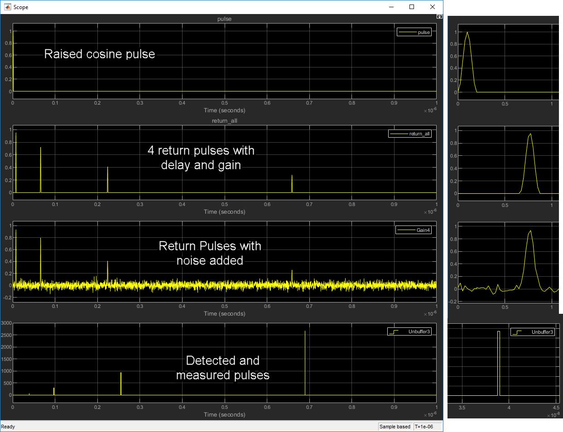Select the 'Return Pulses with noise added' annotation
The image size is (563, 432).
(x=210, y=253)
